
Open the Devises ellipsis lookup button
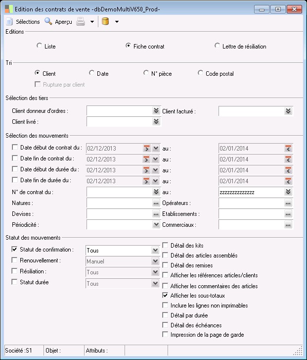156,214
